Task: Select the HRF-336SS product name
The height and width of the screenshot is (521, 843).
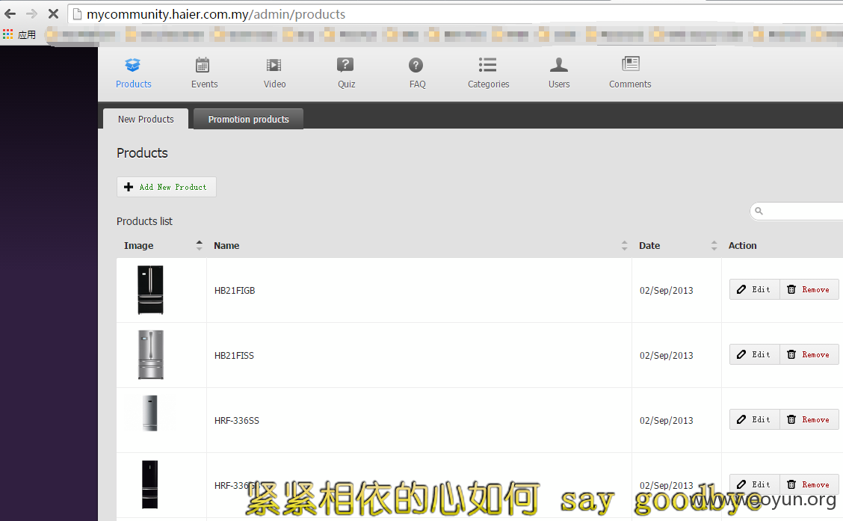Action: click(237, 420)
